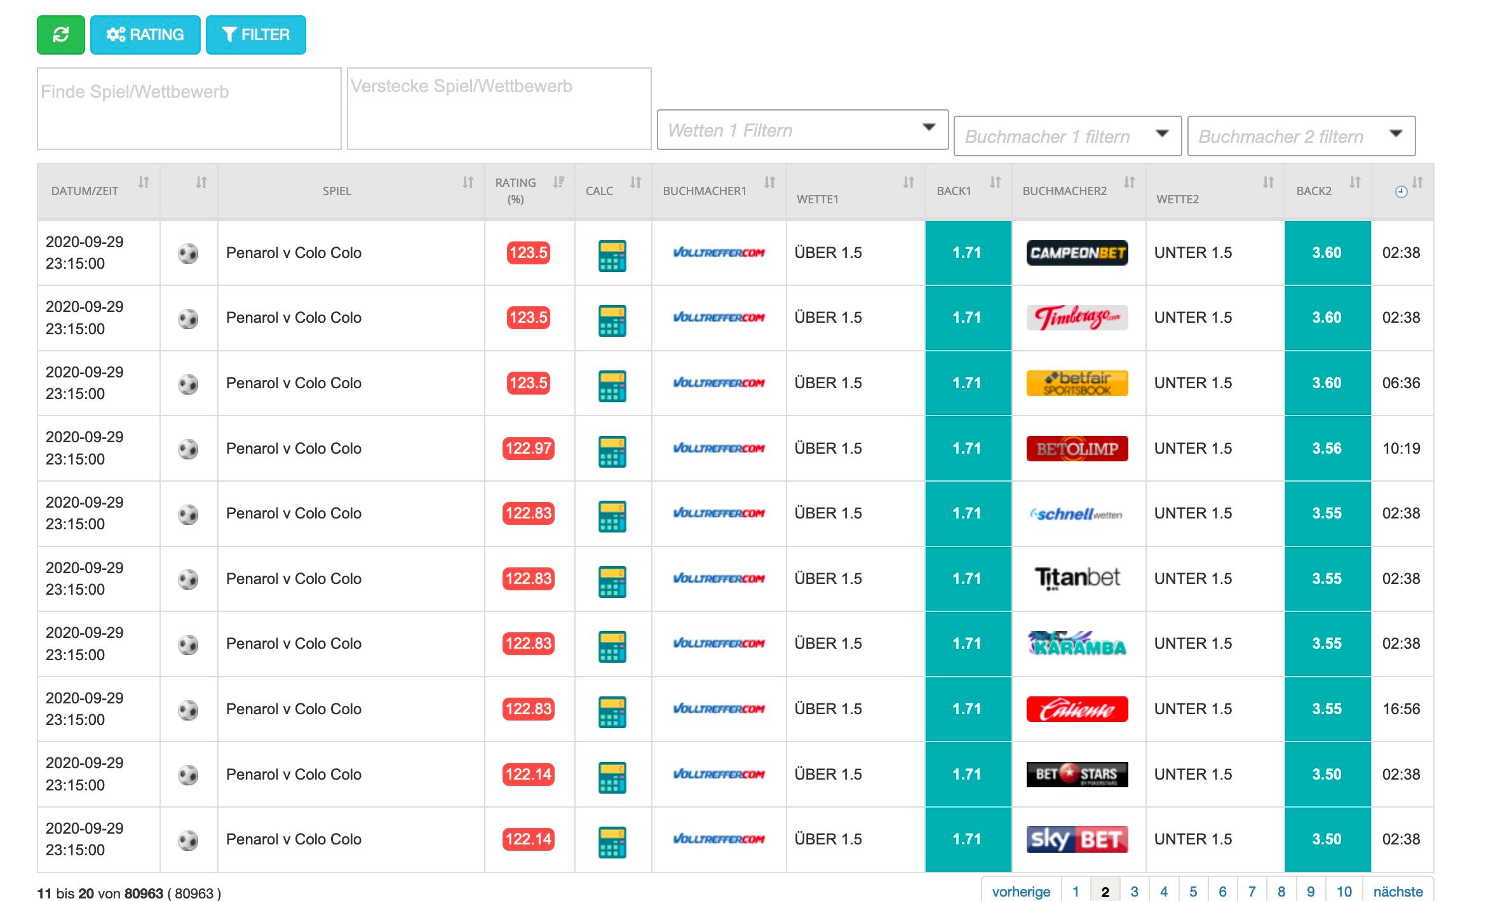Sort by RATING (%) column
The image size is (1493, 901).
pos(530,191)
